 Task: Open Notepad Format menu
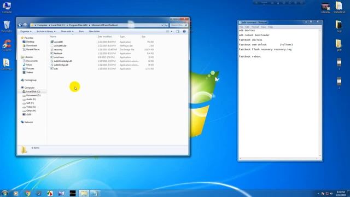click(x=255, y=27)
